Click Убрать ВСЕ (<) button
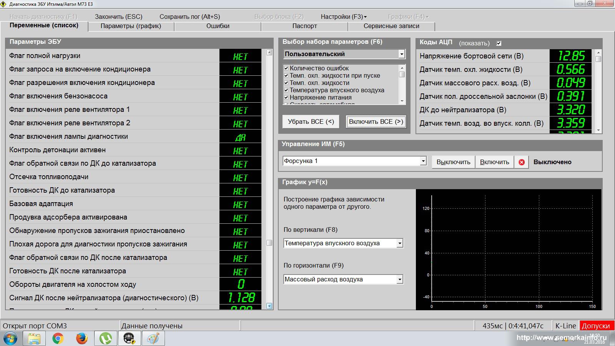 tap(311, 121)
